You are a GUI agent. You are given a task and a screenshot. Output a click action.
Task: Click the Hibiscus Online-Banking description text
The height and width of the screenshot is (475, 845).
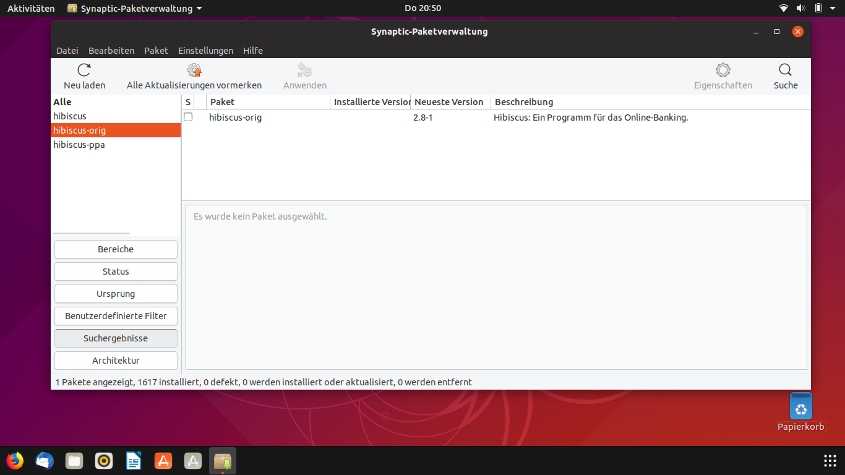(591, 118)
